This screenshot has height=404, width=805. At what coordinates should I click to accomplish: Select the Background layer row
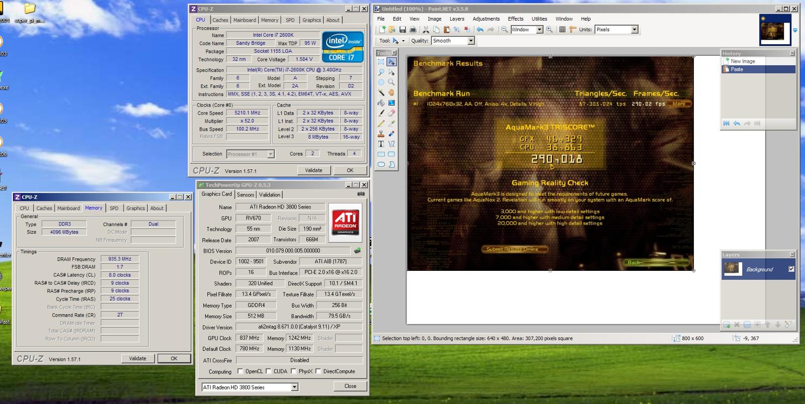759,269
